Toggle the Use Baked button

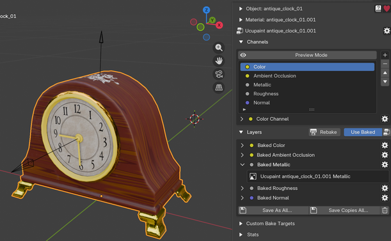(363, 132)
